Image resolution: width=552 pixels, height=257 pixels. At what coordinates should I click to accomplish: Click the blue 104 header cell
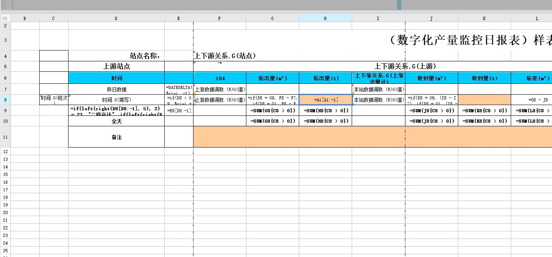(x=220, y=78)
